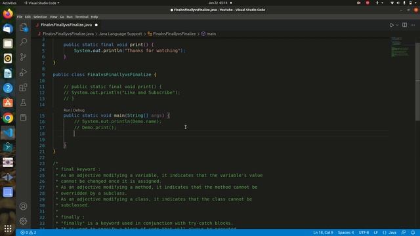Open Run and Debug view

(x=24, y=72)
